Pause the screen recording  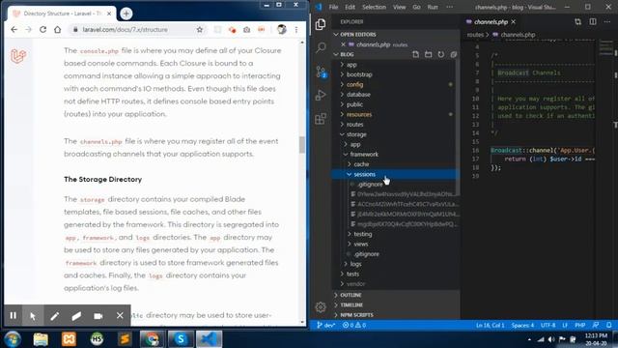tap(13, 316)
